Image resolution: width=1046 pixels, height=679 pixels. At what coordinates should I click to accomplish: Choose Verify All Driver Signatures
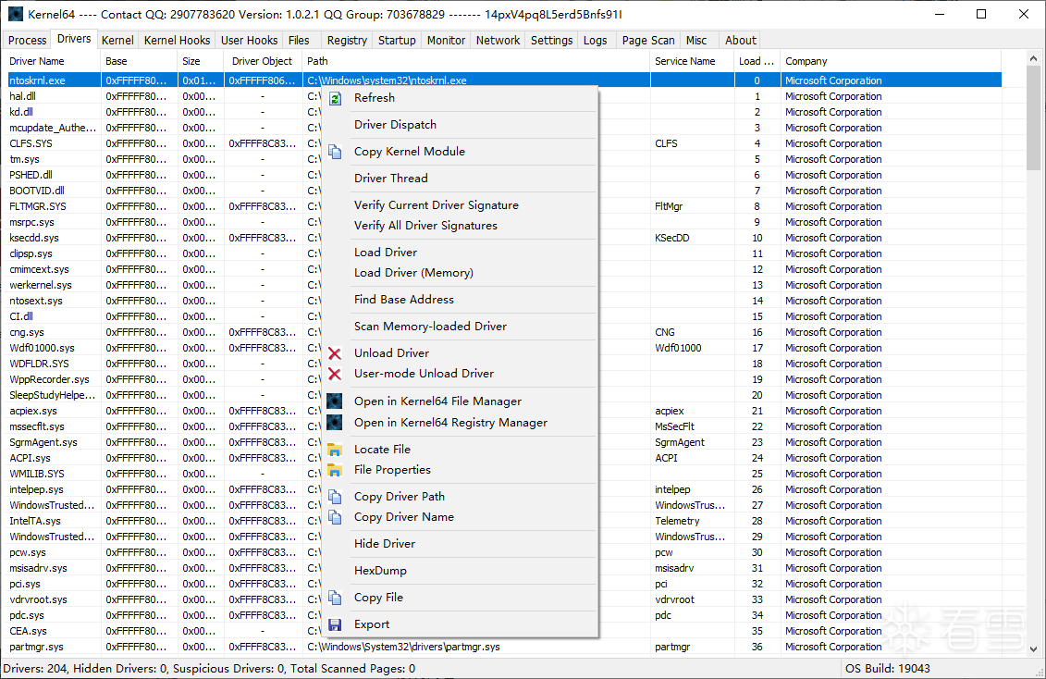pyautogui.click(x=425, y=226)
